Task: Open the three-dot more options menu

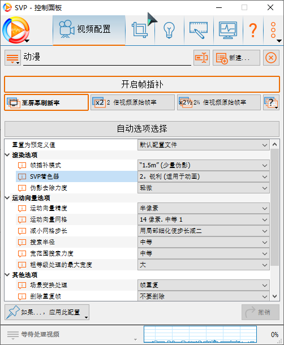Action: [273, 30]
